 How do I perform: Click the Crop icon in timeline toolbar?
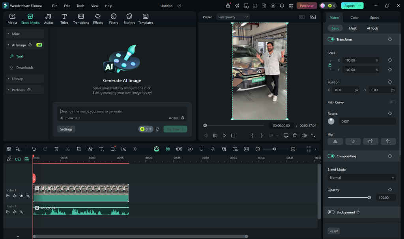79,149
